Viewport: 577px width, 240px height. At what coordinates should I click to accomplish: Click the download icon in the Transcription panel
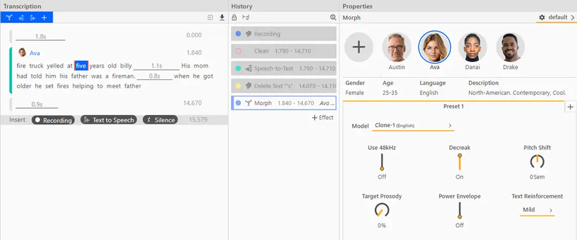pos(222,18)
